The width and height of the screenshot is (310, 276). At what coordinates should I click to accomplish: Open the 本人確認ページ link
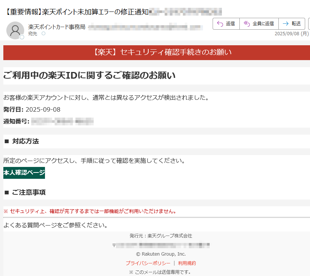24,172
